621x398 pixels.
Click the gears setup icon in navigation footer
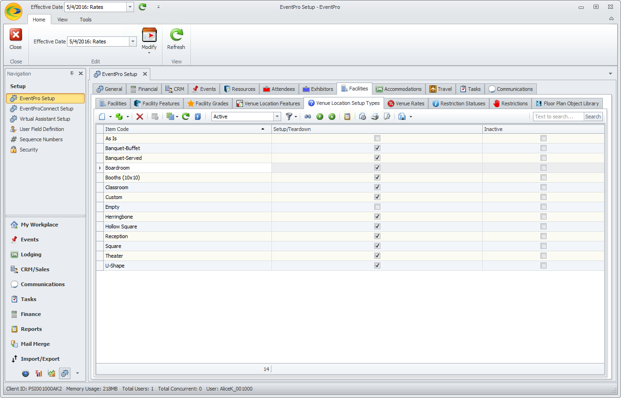[x=65, y=373]
